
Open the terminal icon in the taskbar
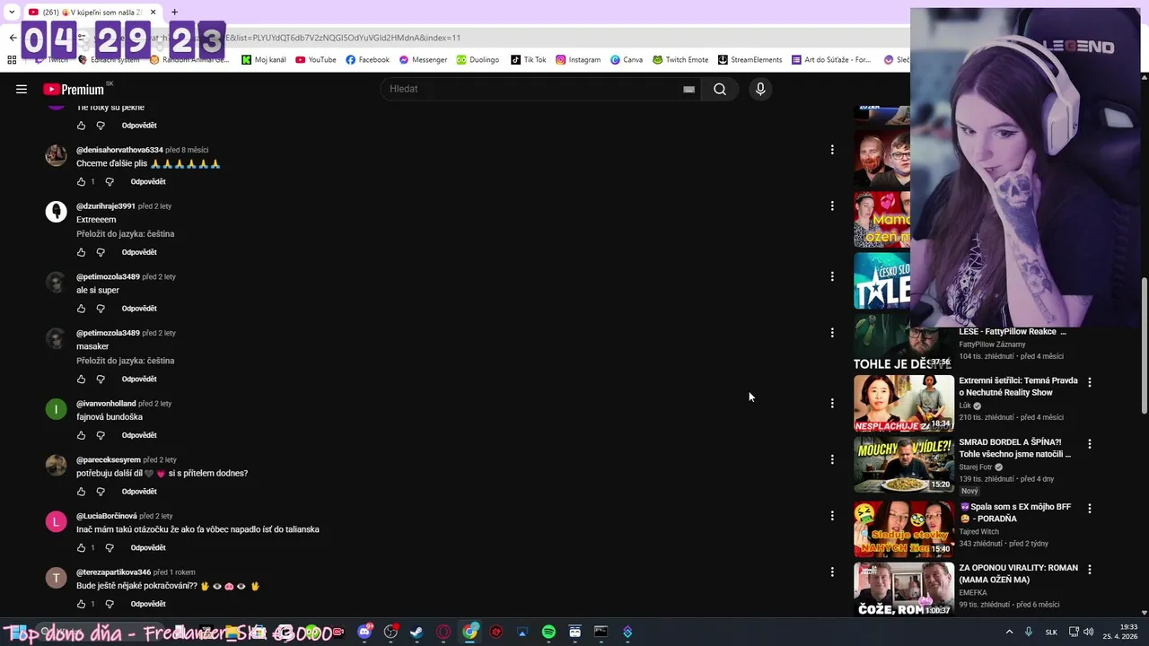(601, 632)
